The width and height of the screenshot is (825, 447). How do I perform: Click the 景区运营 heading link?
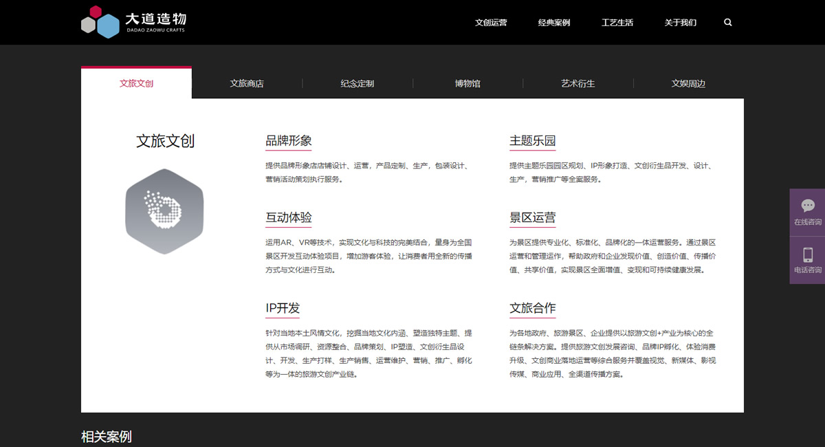532,218
